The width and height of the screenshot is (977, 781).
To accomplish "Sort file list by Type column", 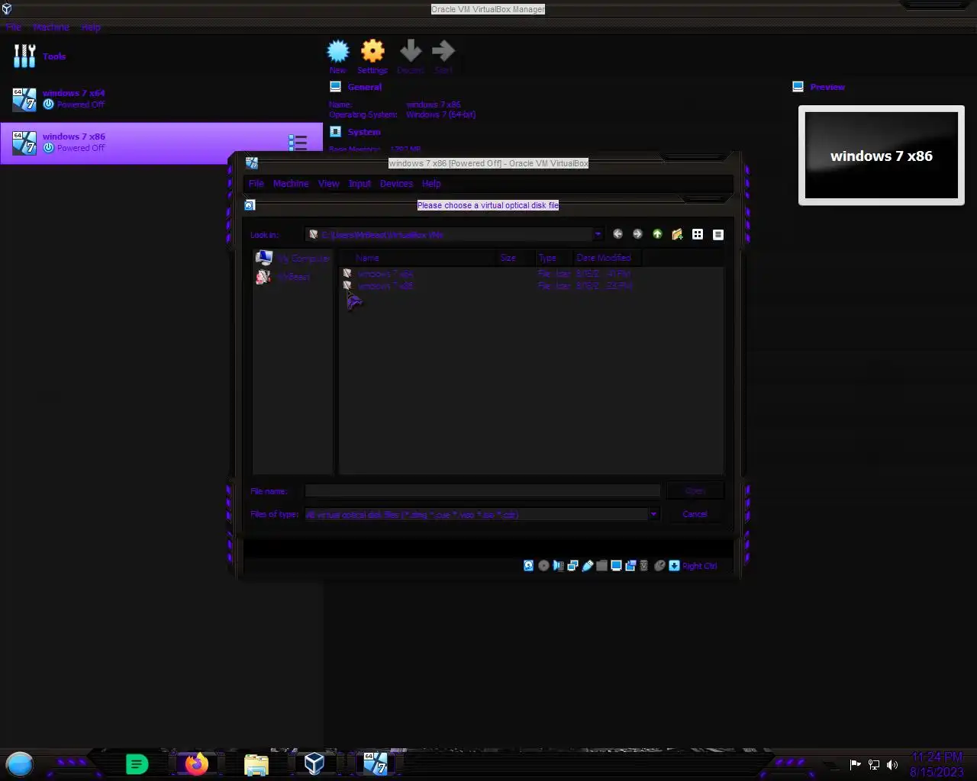I will [553, 258].
